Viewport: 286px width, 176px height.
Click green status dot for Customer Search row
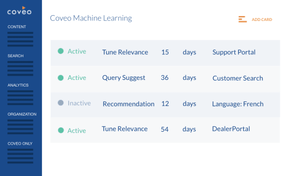pos(60,78)
